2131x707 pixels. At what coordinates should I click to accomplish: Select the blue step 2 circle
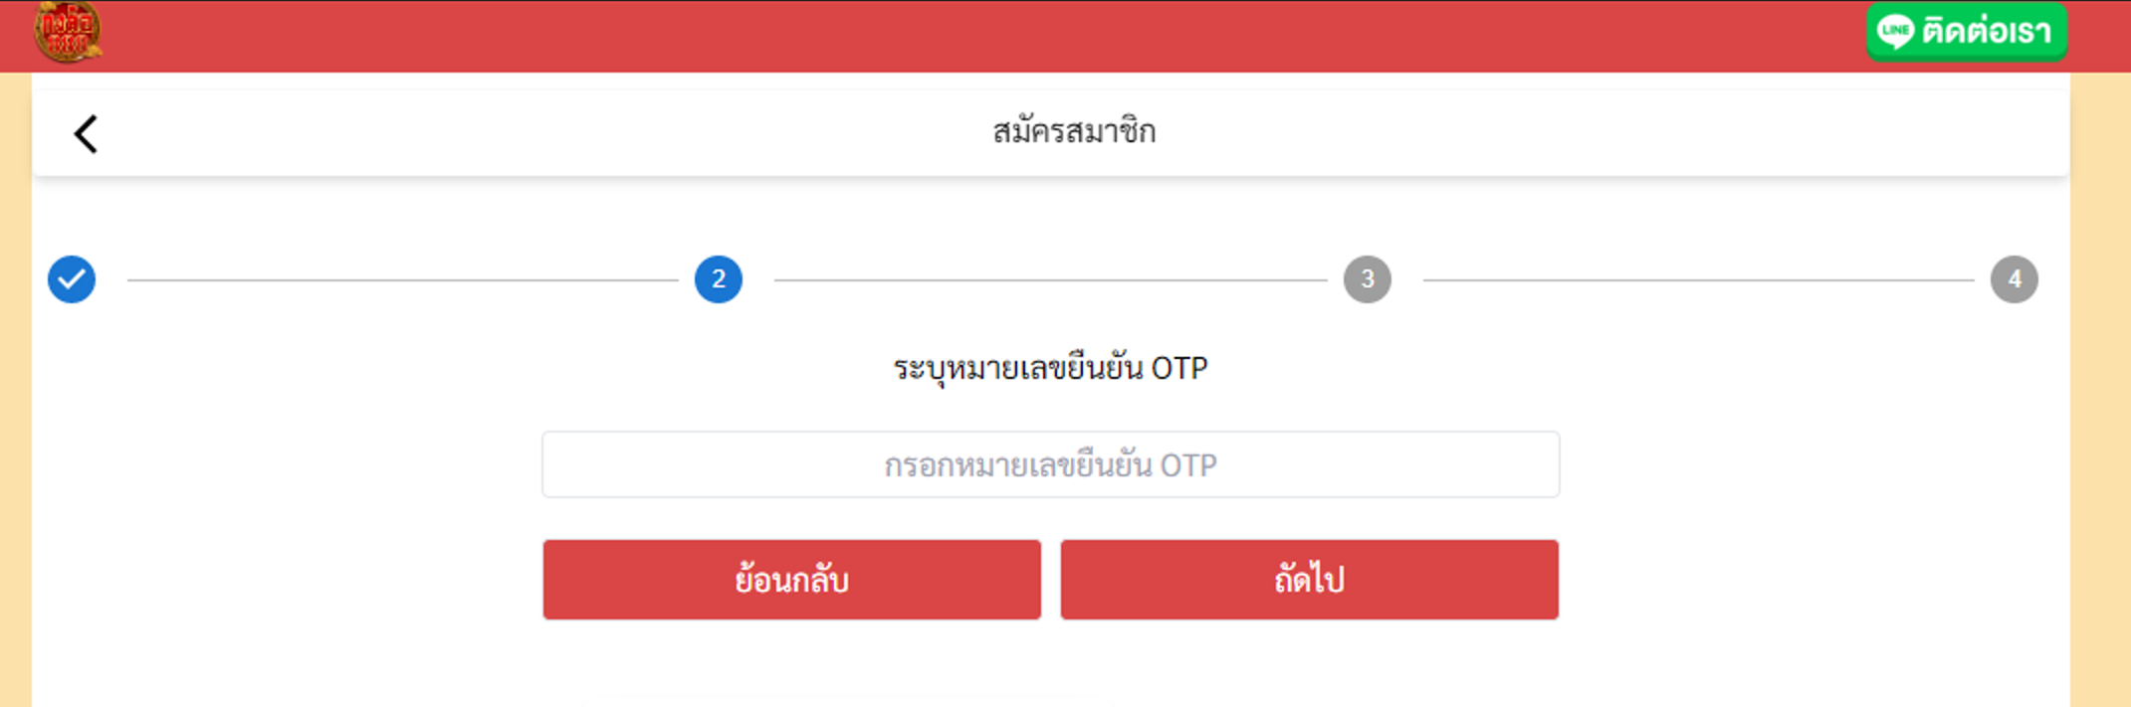tap(719, 279)
